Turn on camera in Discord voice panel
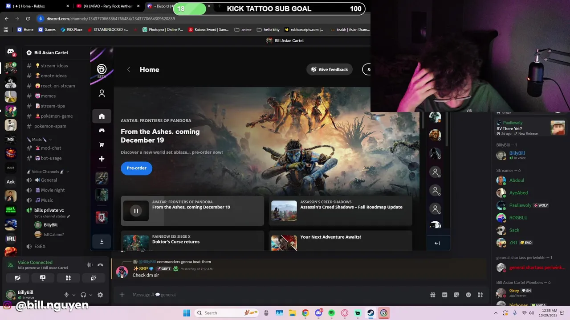 [x=17, y=278]
